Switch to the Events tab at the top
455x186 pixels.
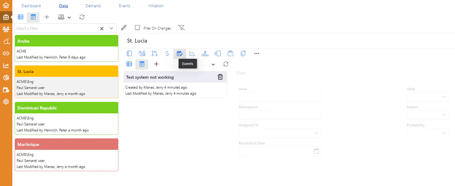click(x=125, y=6)
